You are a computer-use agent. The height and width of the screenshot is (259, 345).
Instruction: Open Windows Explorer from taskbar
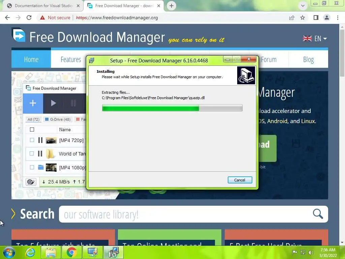coord(51,252)
